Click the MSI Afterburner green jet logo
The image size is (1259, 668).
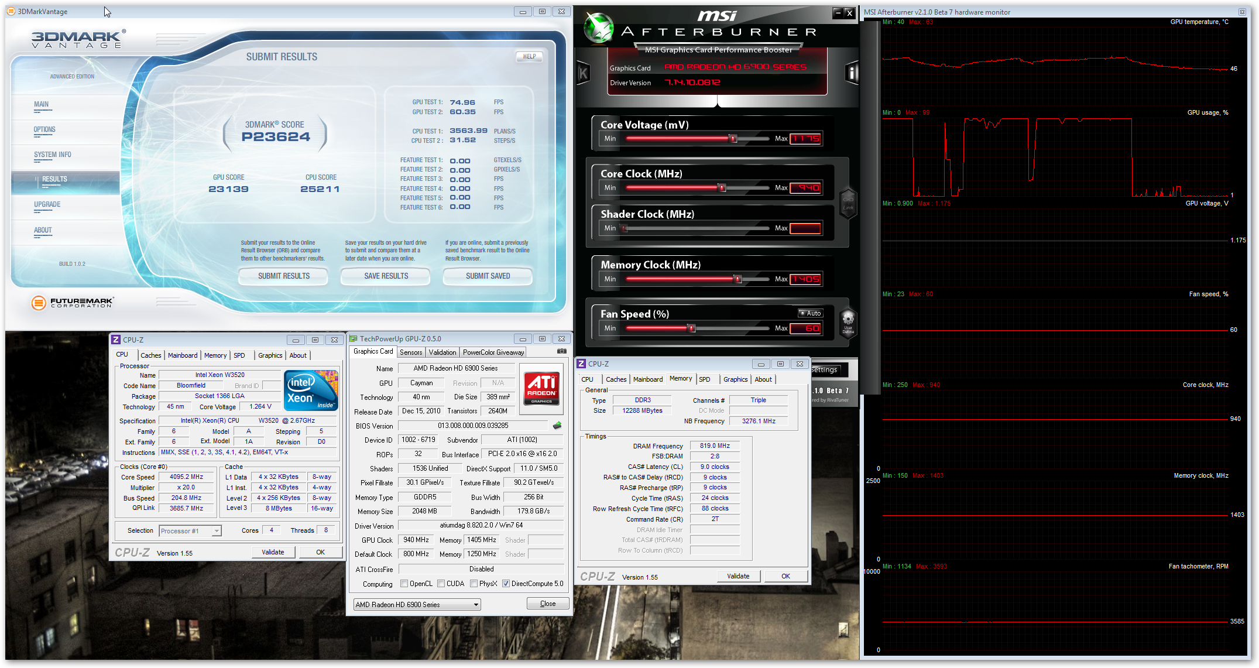pos(598,28)
